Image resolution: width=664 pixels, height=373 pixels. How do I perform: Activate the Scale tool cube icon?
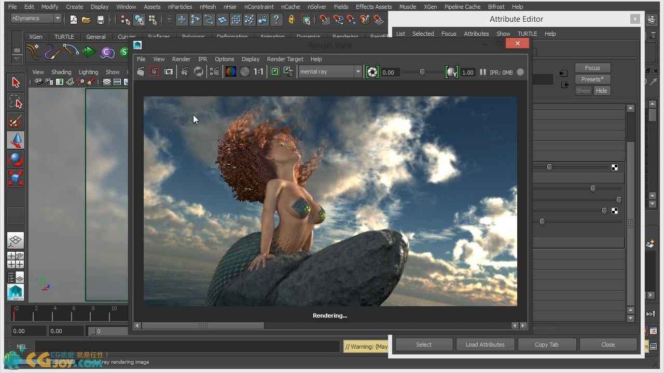(x=16, y=178)
